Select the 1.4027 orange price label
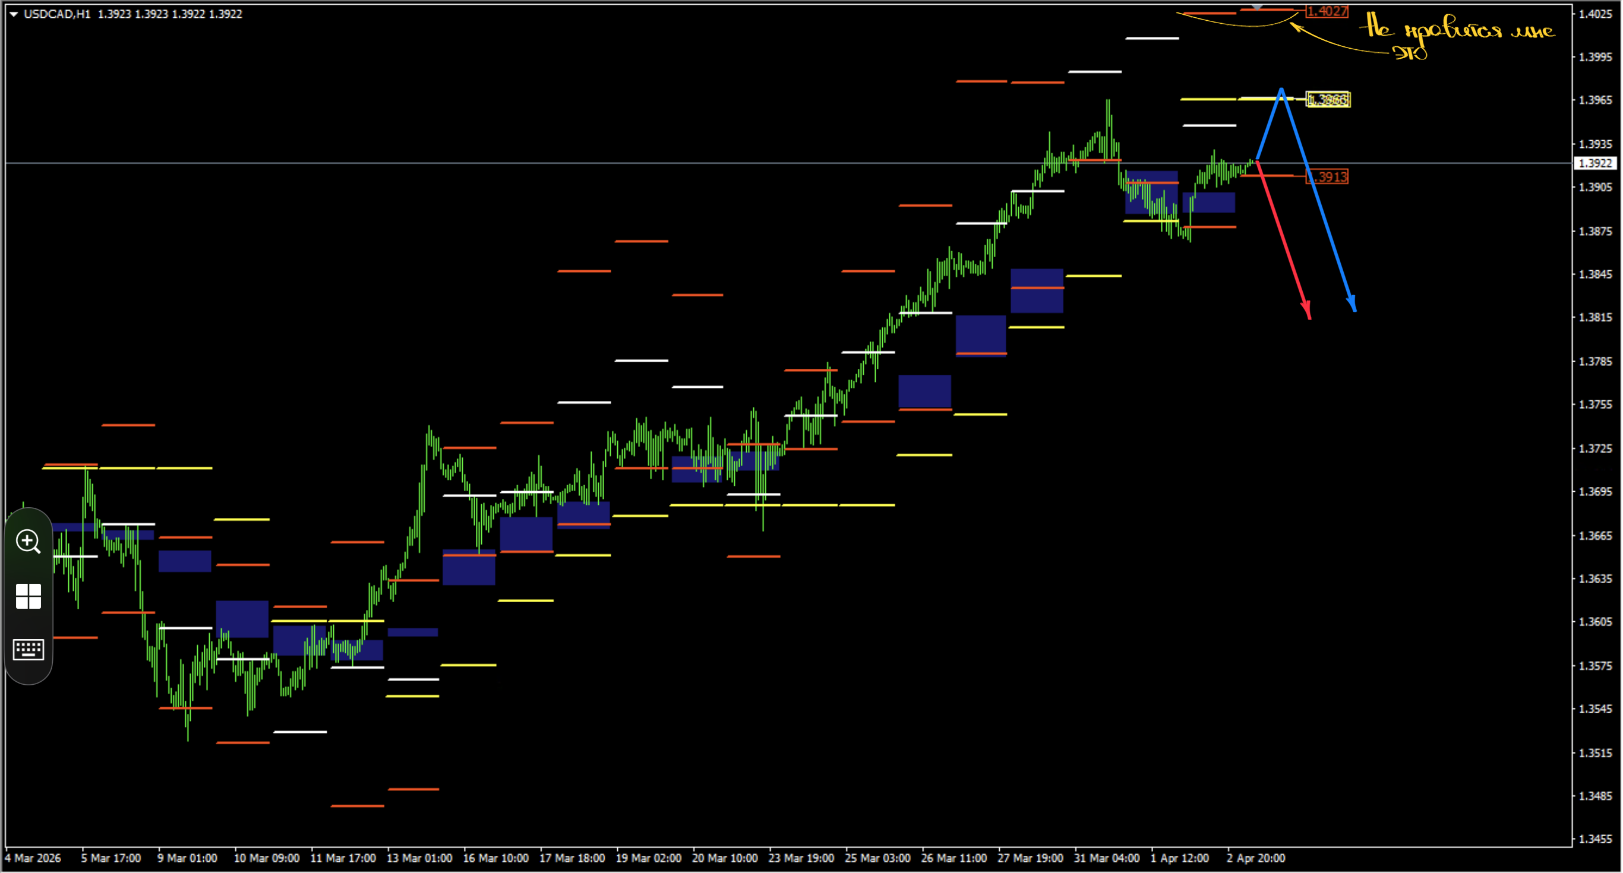 [x=1327, y=11]
